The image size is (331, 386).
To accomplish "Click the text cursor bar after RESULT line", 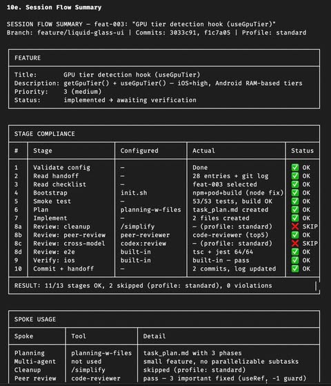I will (316, 286).
